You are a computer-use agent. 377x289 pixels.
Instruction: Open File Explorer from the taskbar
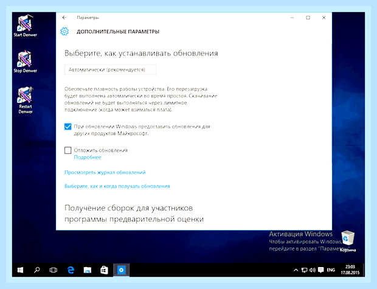pyautogui.click(x=88, y=270)
